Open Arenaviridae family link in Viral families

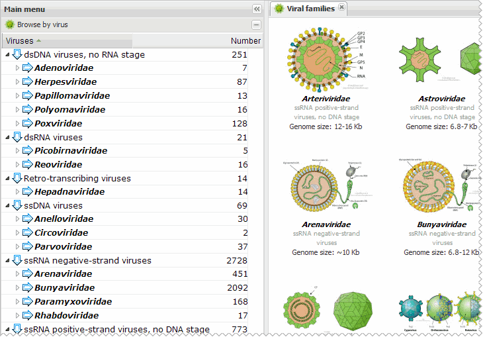click(326, 224)
